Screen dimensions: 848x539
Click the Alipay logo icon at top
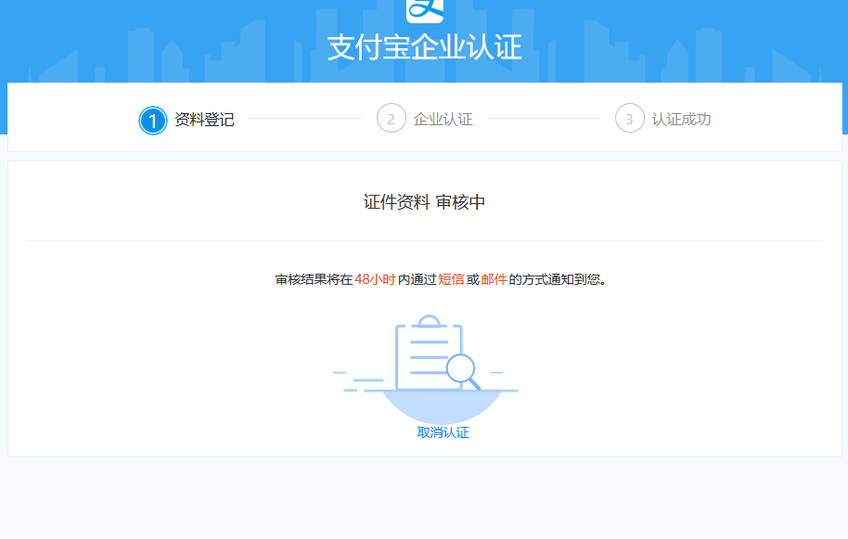(x=425, y=11)
